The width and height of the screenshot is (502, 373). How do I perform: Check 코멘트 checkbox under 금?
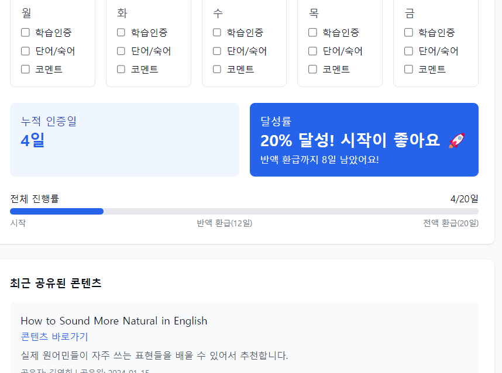408,68
